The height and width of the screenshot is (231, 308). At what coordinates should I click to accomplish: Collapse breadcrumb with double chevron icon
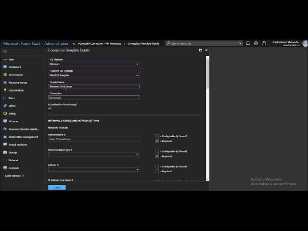pyautogui.click(x=74, y=44)
